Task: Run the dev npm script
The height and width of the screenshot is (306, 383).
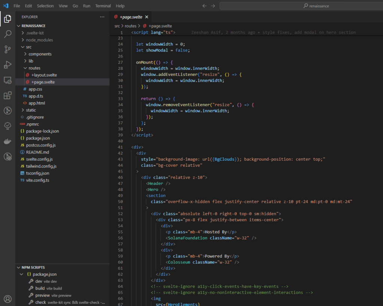Action: (39, 281)
